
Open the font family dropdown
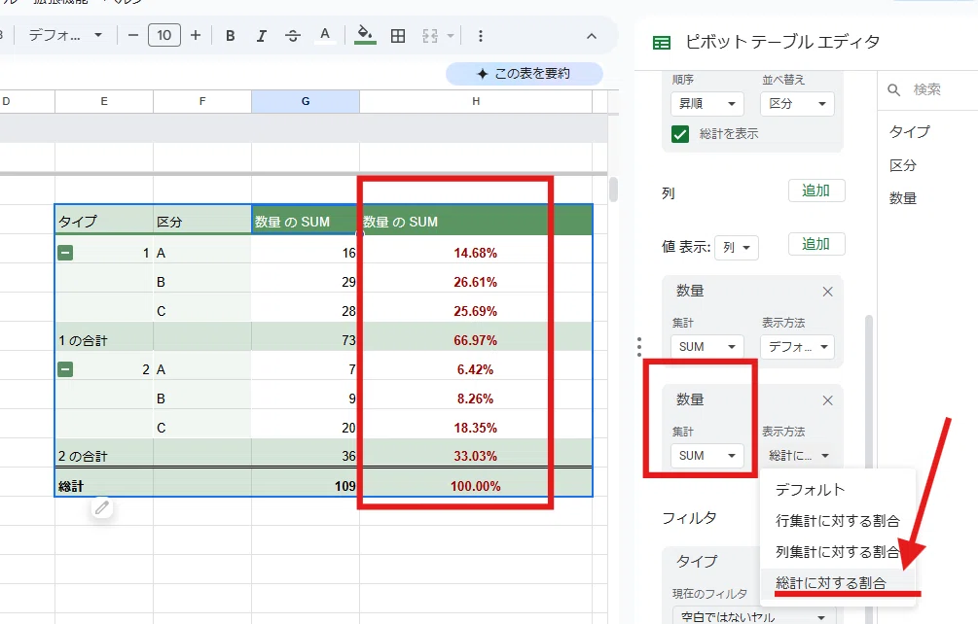65,36
